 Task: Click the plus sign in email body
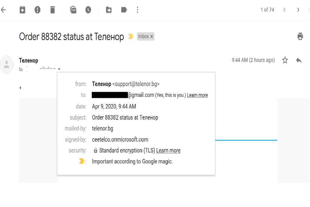[x=20, y=88]
